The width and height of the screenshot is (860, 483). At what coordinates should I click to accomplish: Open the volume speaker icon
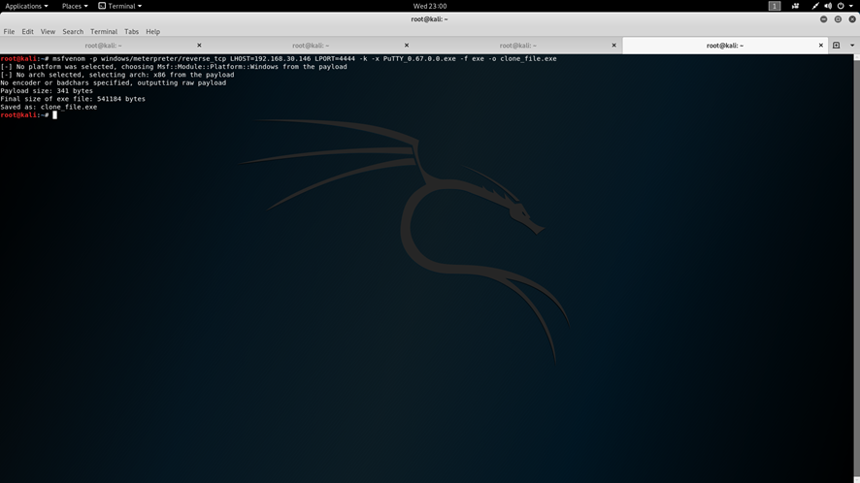828,6
